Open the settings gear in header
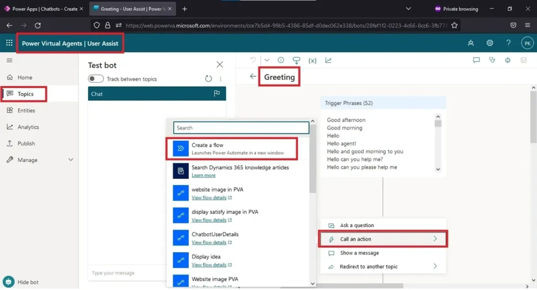Viewport: 537px width, 290px height. coord(490,43)
